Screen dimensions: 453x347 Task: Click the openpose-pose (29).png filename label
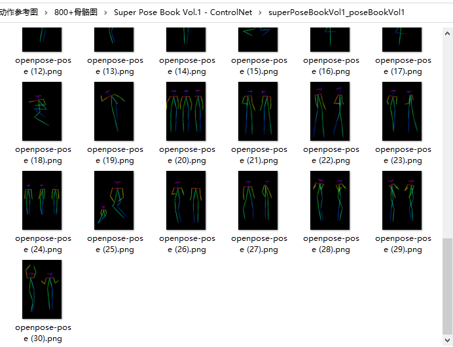point(403,244)
